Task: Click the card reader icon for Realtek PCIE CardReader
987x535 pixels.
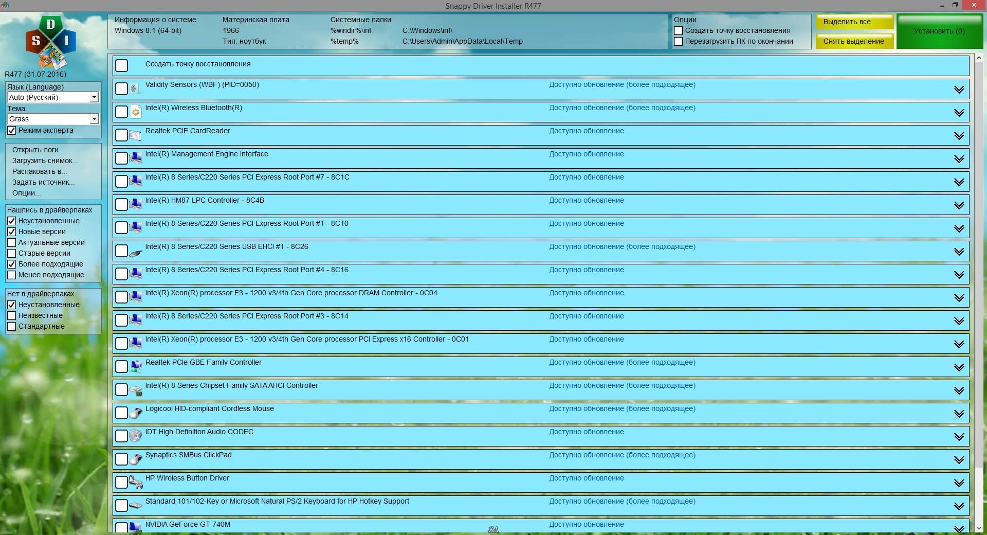Action: pyautogui.click(x=135, y=135)
